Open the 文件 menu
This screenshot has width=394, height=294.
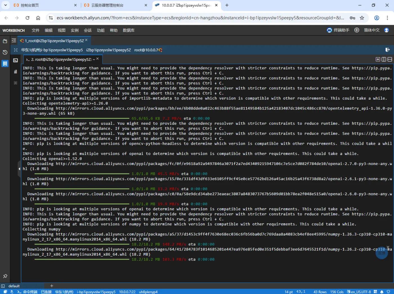tap(35, 30)
